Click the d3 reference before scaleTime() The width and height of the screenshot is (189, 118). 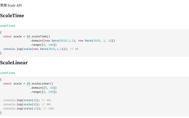tap(28, 37)
